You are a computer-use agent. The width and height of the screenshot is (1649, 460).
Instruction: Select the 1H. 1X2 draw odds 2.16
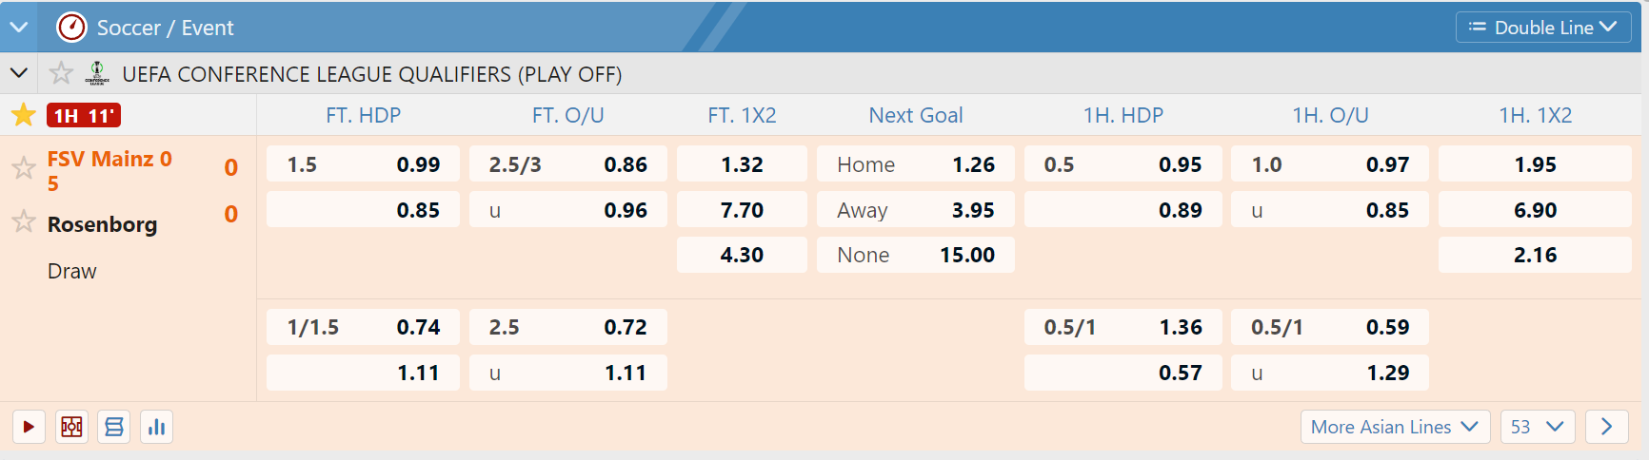pos(1535,255)
